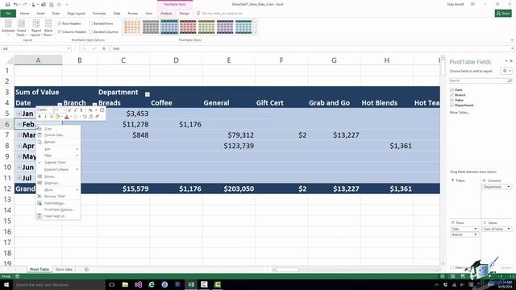Open the Subtotals layout button
The height and width of the screenshot is (290, 516).
pos(8,27)
